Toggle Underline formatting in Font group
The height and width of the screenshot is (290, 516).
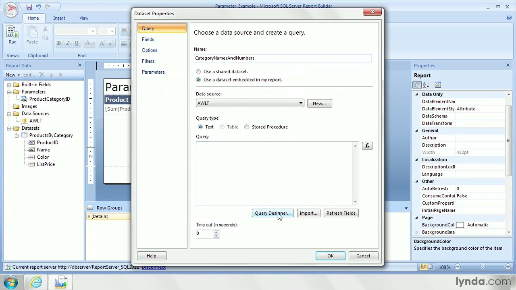tap(77, 43)
